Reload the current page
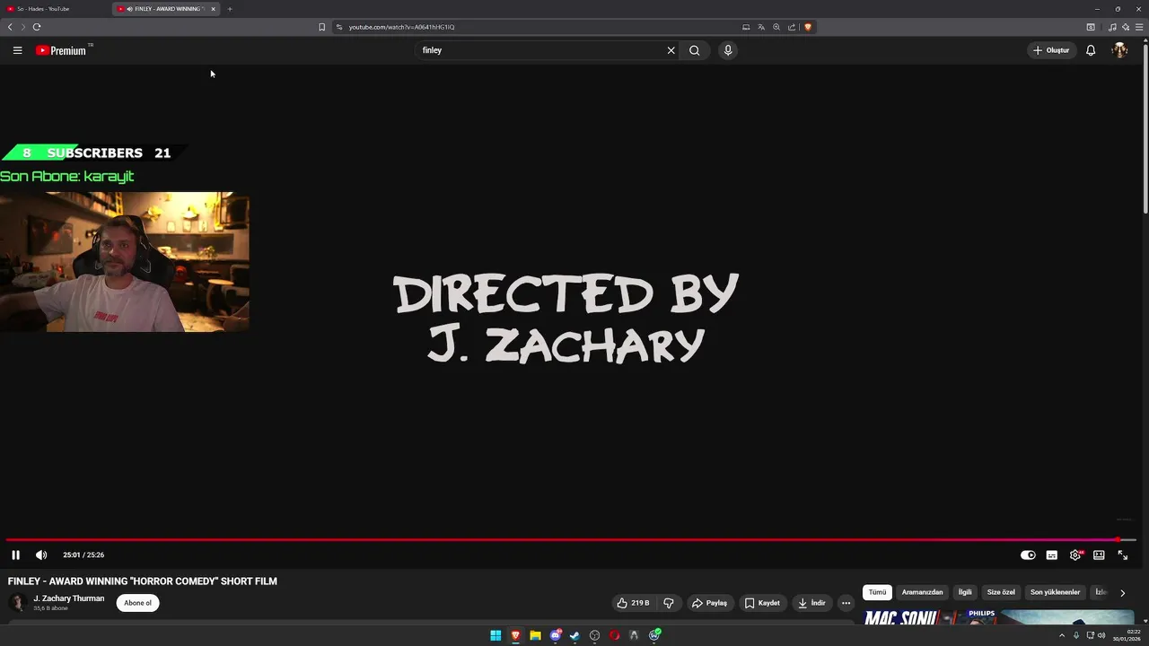Viewport: 1149px width, 646px height. (37, 27)
